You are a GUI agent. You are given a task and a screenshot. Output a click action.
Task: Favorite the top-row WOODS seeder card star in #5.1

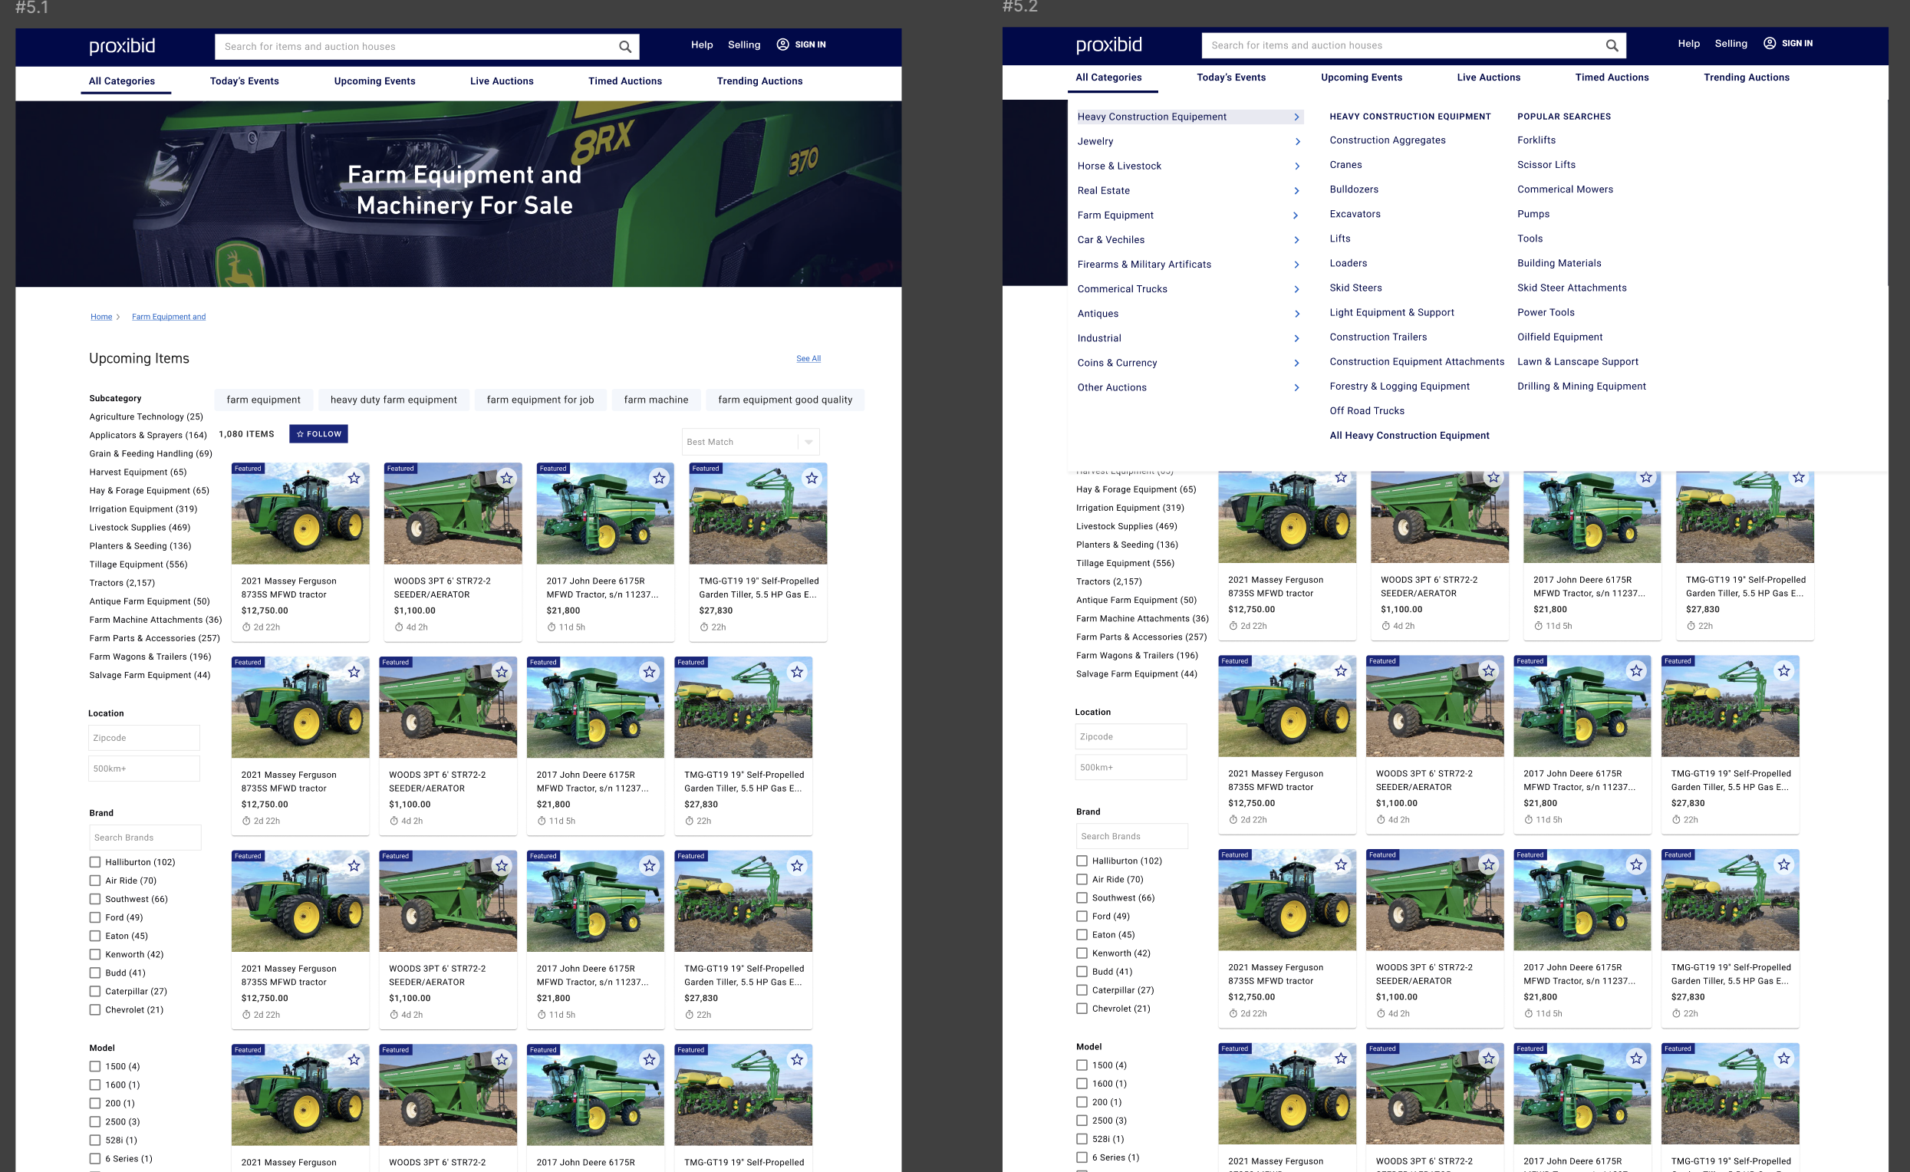(507, 479)
